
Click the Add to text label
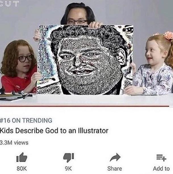click(161, 169)
